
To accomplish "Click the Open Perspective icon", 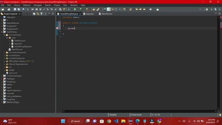I will click(207, 9).
